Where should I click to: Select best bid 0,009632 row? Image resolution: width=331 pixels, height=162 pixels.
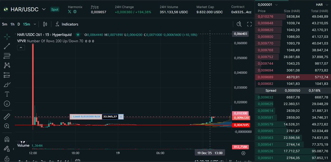(293, 97)
